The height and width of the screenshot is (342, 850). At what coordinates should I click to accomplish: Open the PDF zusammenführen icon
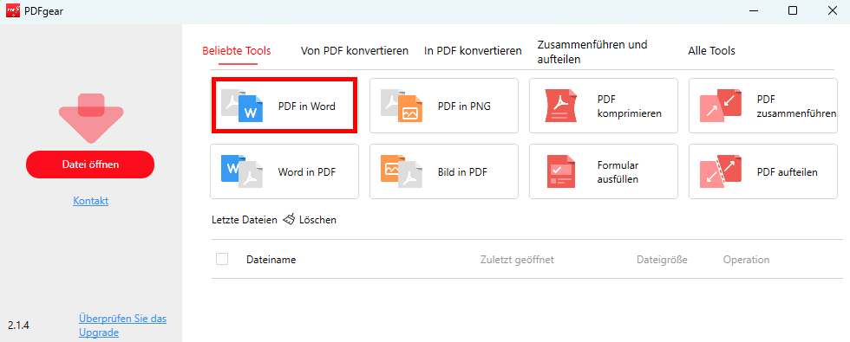(721, 106)
